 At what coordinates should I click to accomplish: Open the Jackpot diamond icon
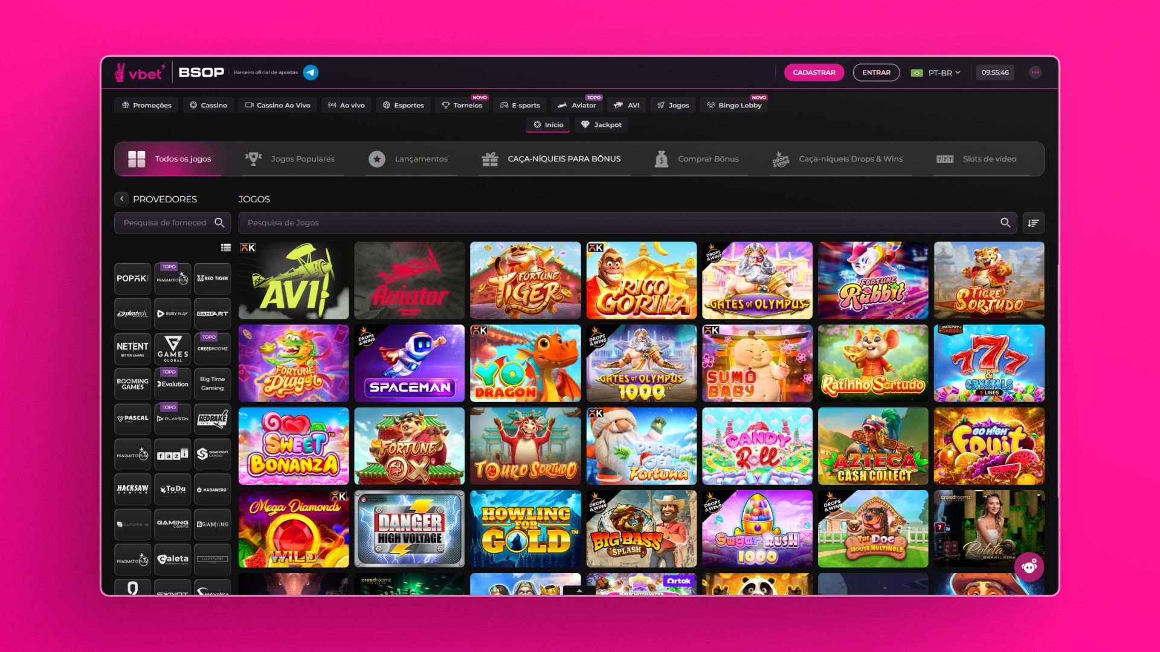(x=585, y=125)
